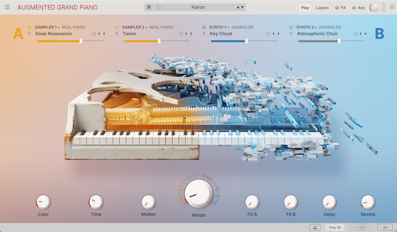Select previous sample for Deep Resonance
The width and height of the screenshot is (397, 232).
click(x=99, y=34)
